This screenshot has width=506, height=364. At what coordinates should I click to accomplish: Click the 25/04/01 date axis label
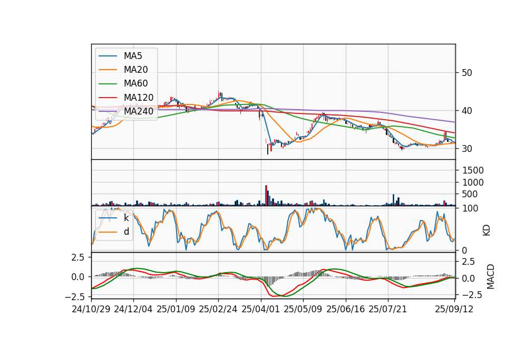click(x=261, y=310)
